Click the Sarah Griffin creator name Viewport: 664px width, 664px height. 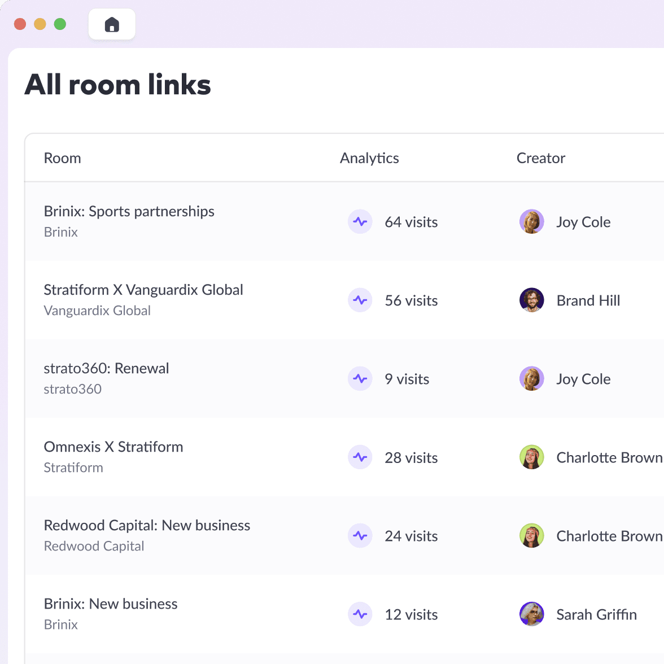(596, 614)
